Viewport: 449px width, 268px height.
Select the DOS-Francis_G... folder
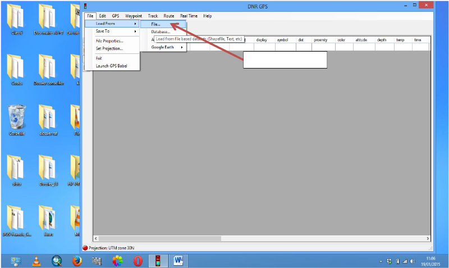pyautogui.click(x=17, y=221)
